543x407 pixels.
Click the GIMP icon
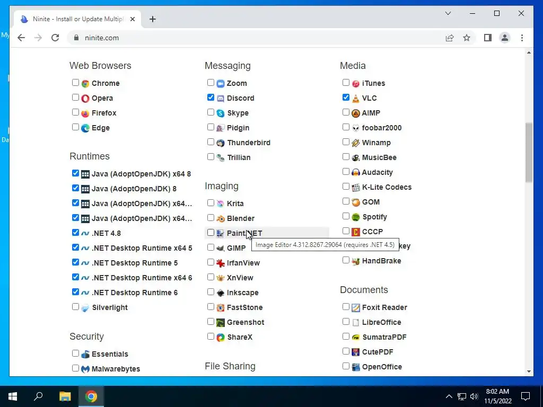[221, 248]
